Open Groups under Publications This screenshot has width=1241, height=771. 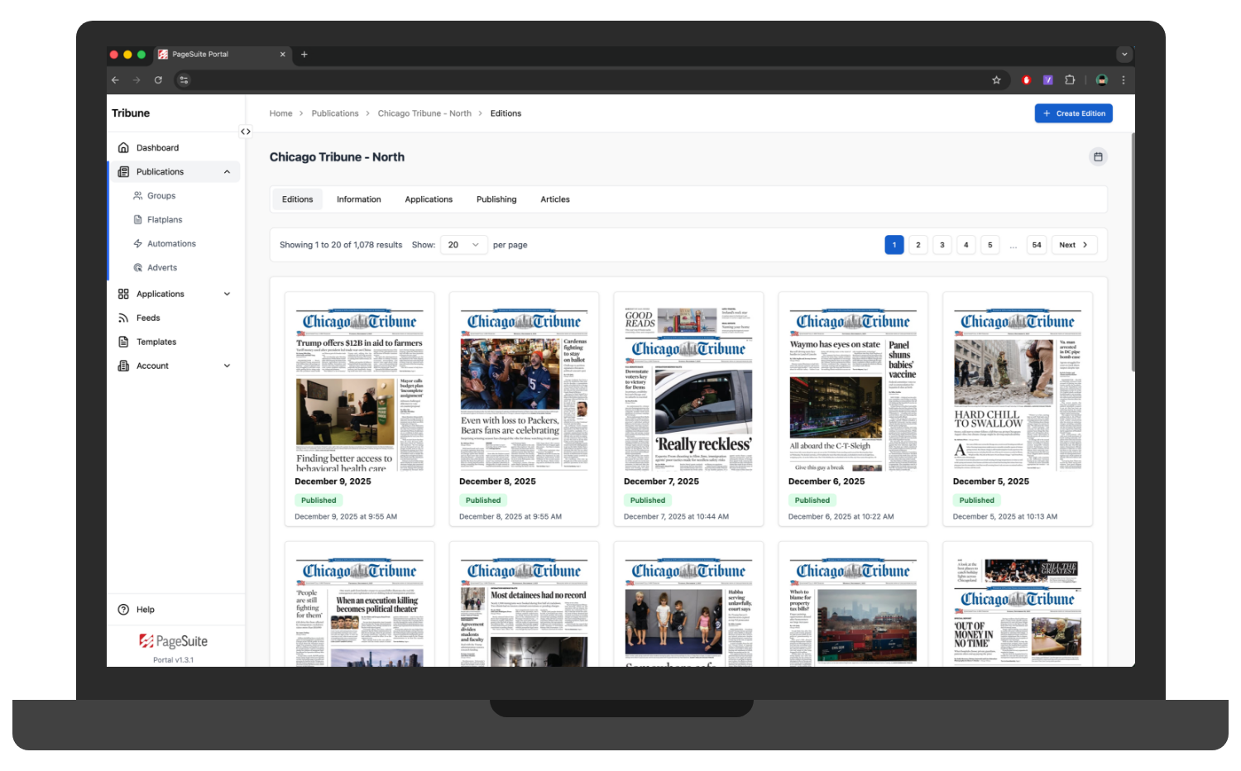(x=161, y=196)
